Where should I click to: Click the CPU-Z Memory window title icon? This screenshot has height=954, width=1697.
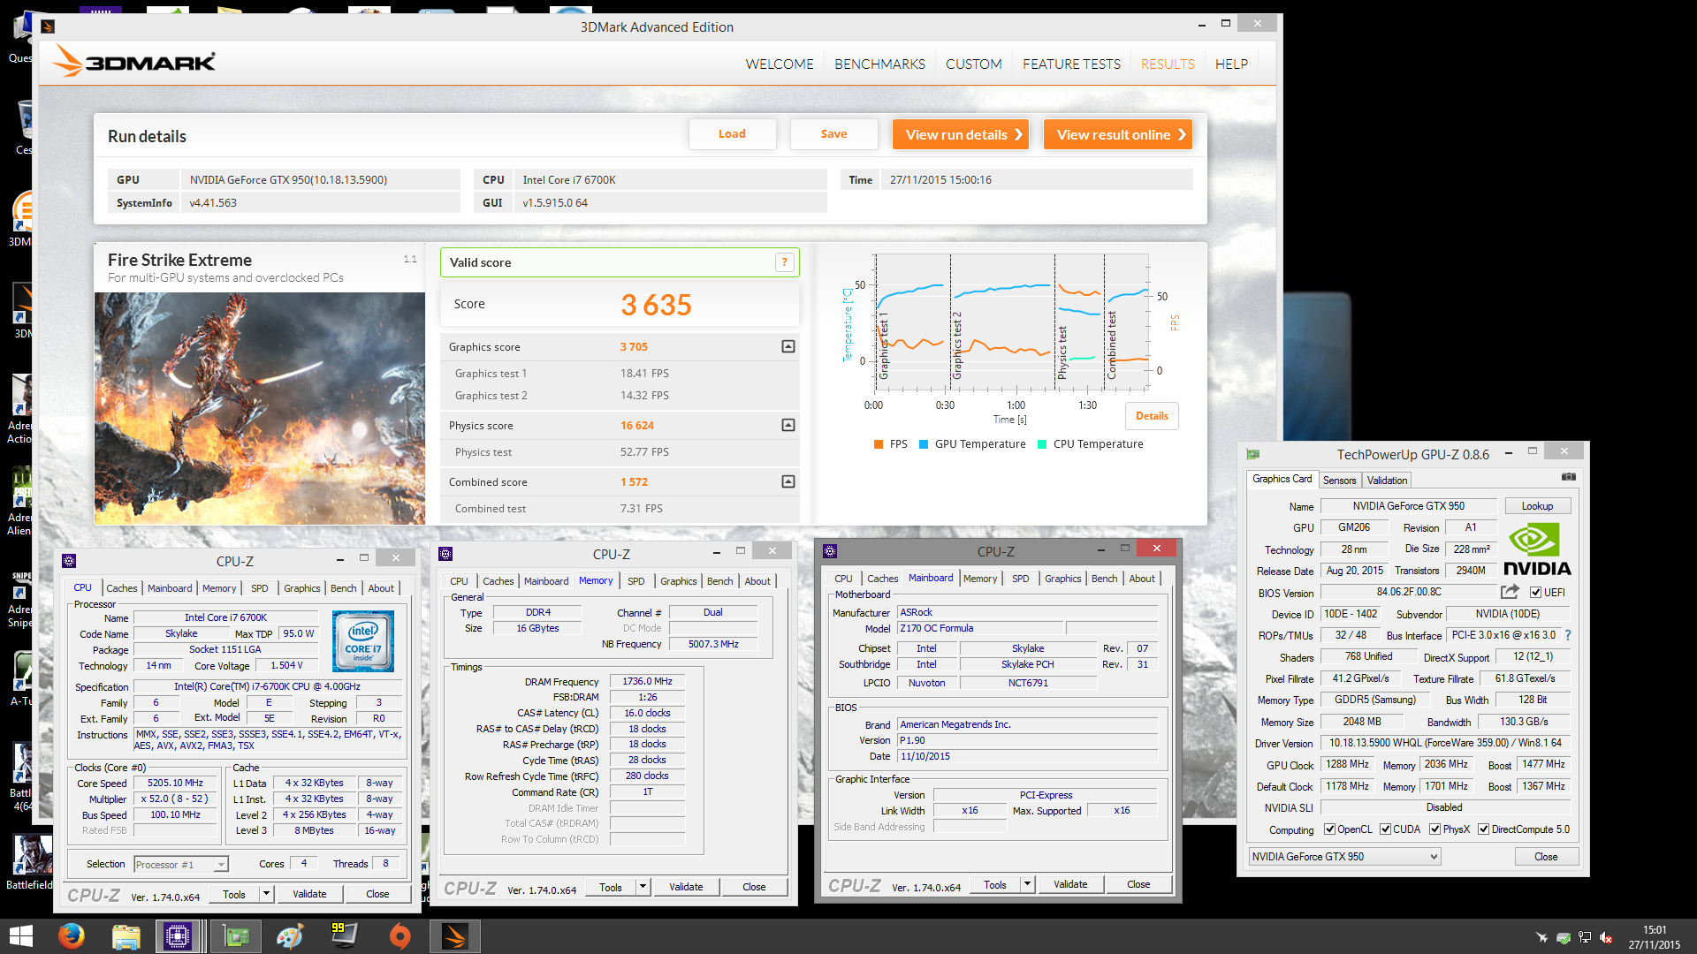click(445, 554)
